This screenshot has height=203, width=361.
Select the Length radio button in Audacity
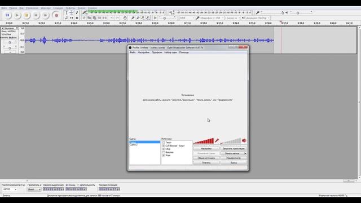[78, 185]
